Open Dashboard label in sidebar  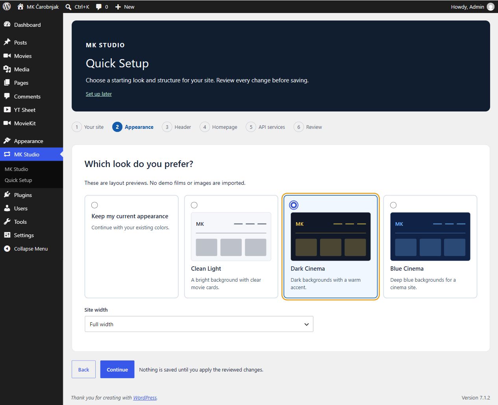click(28, 25)
